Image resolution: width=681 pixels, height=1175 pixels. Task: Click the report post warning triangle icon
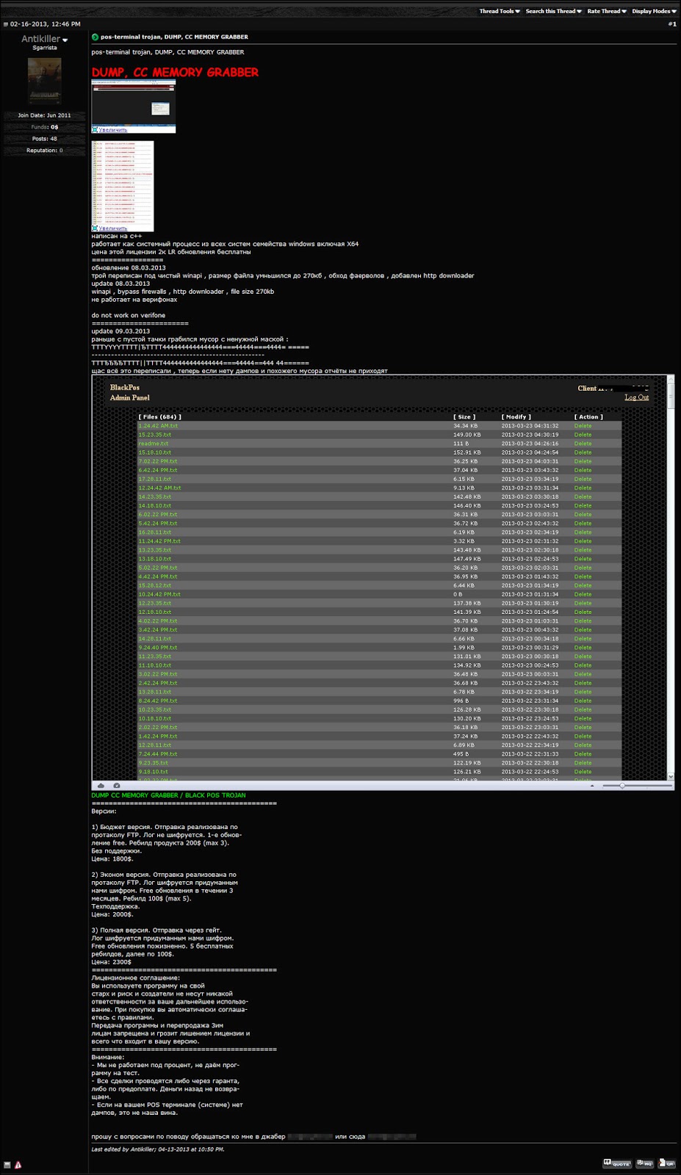(18, 1165)
